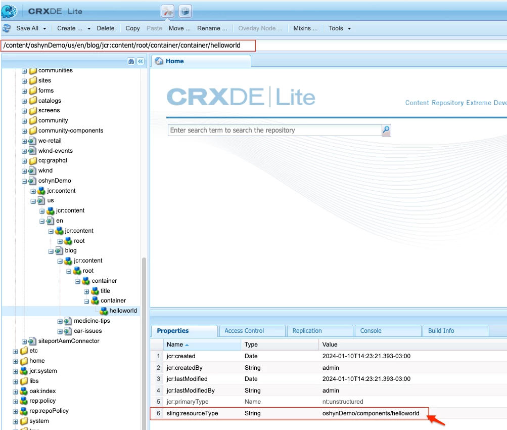The width and height of the screenshot is (507, 430).
Task: Expand the community-components folder node
Action: click(x=24, y=131)
